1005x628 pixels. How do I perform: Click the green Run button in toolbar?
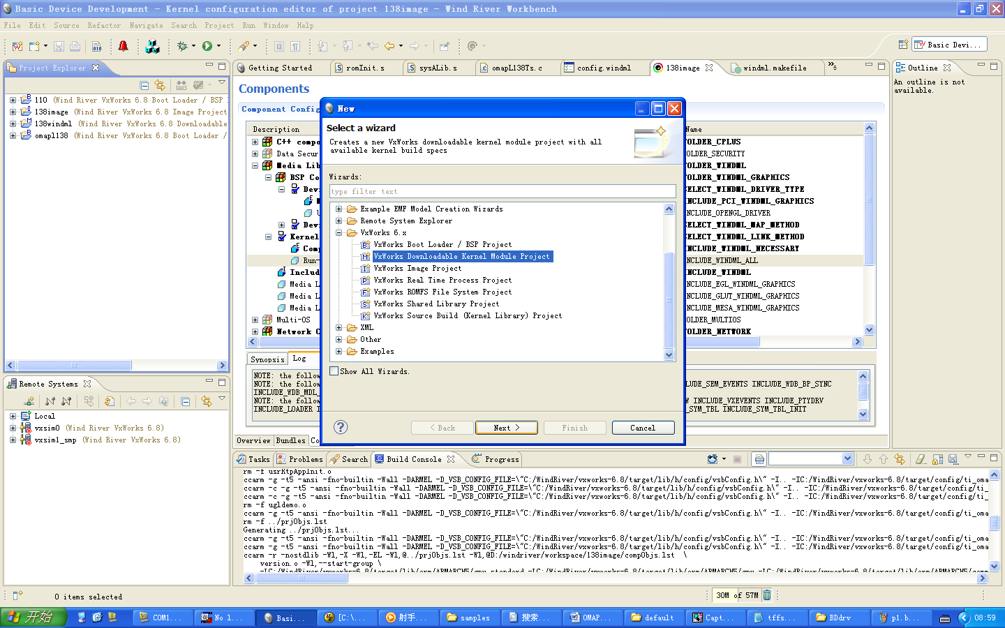pyautogui.click(x=207, y=46)
